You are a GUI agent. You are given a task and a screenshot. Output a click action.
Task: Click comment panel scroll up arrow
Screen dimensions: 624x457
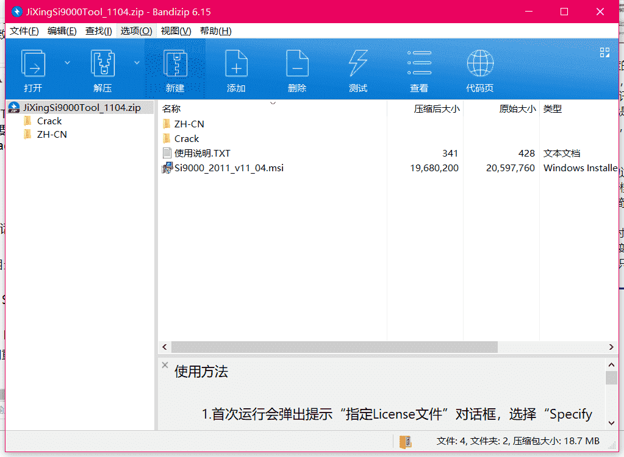[x=611, y=364]
